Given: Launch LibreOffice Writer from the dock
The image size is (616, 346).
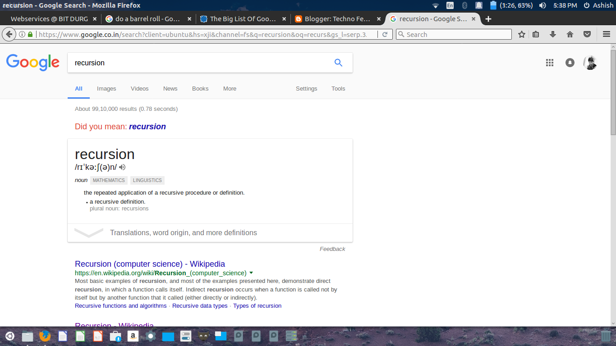Looking at the screenshot, I should [x=63, y=336].
